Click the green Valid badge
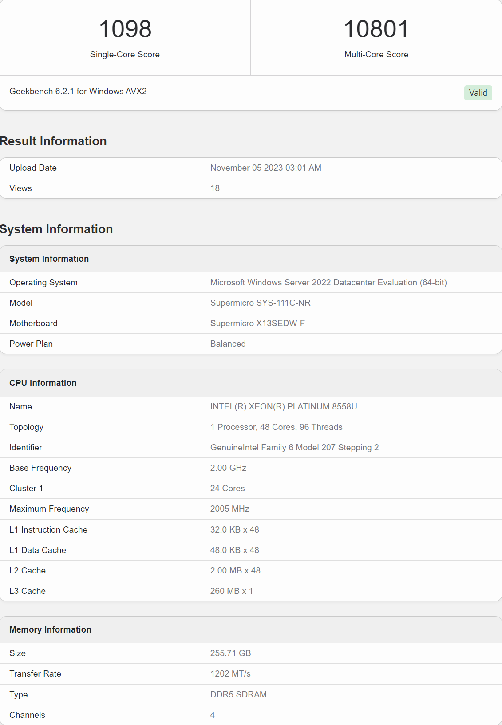The image size is (502, 725). point(478,92)
